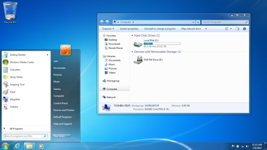Select DVD RW Drive (D:)
267x150 pixels.
148,60
